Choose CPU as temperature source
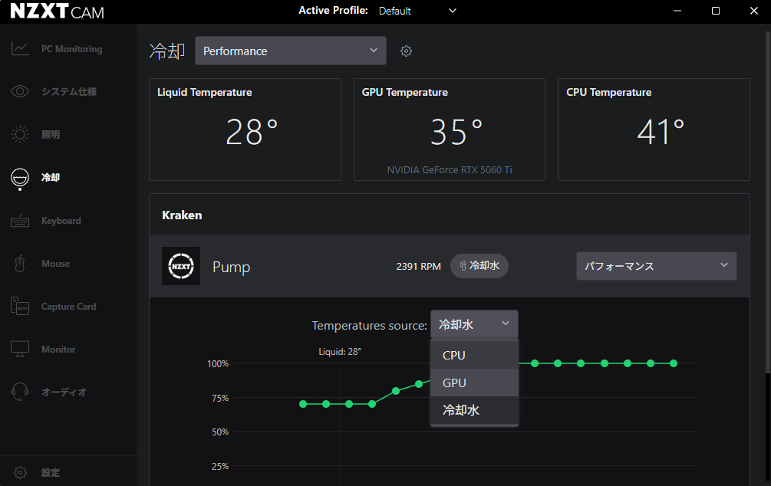The width and height of the screenshot is (771, 486). tap(474, 355)
